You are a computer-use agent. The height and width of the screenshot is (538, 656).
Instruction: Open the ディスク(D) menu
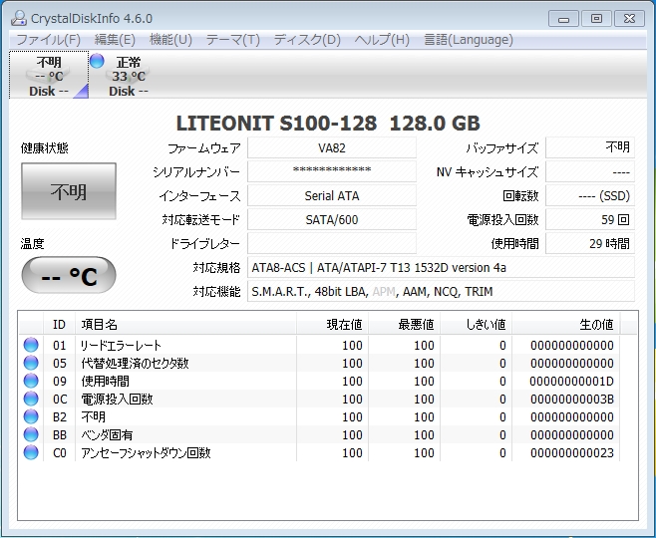[x=307, y=40]
